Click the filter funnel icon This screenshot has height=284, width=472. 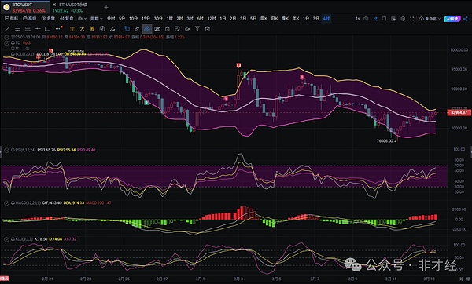coord(197,29)
